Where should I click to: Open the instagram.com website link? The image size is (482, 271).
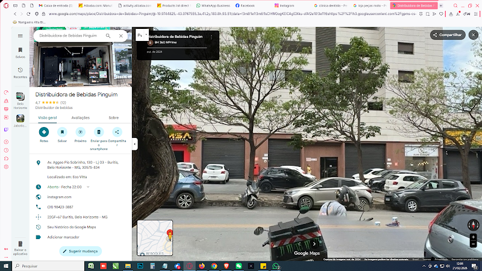coord(60,197)
